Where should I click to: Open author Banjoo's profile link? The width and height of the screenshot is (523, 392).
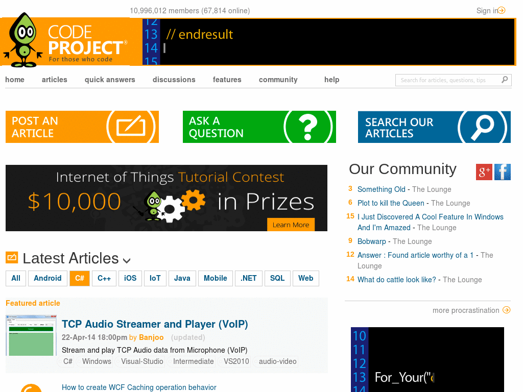coord(151,337)
